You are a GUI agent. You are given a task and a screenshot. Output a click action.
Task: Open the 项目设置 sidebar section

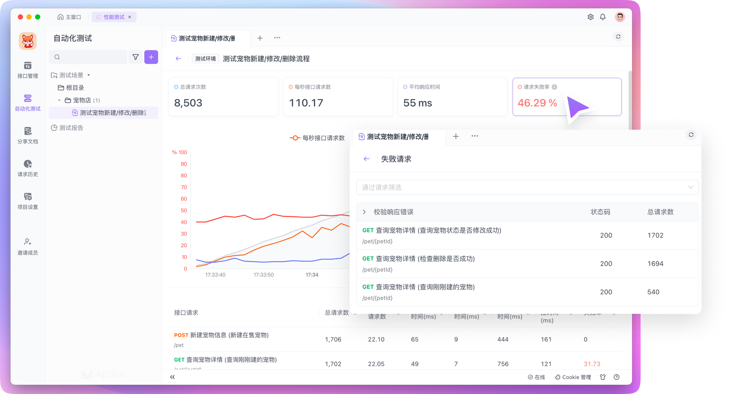tap(27, 201)
